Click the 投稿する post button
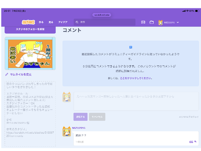Viewport: 201px width, 151px height. tap(80, 117)
